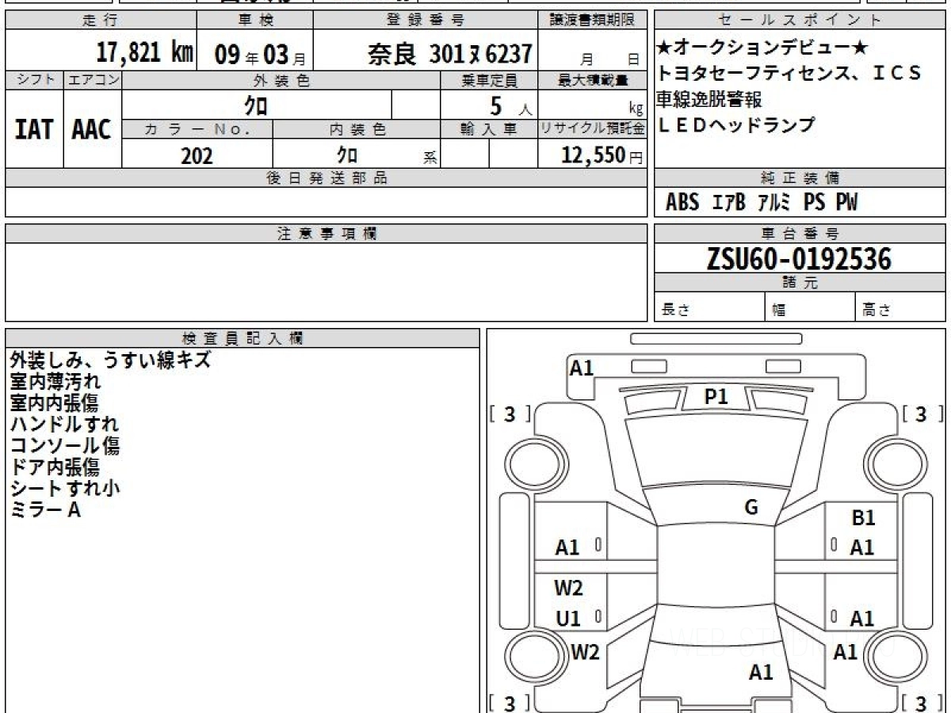Select the U1 dent marker on the diagram
This screenshot has height=713, width=951.
pos(567,619)
